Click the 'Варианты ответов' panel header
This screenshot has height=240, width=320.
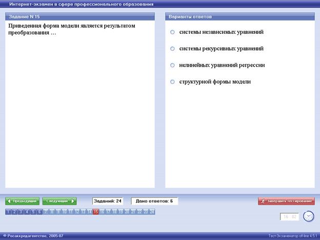(x=240, y=16)
